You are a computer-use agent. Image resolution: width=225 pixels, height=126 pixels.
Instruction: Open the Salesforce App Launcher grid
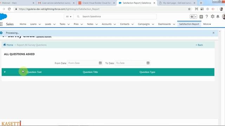tap(1, 24)
